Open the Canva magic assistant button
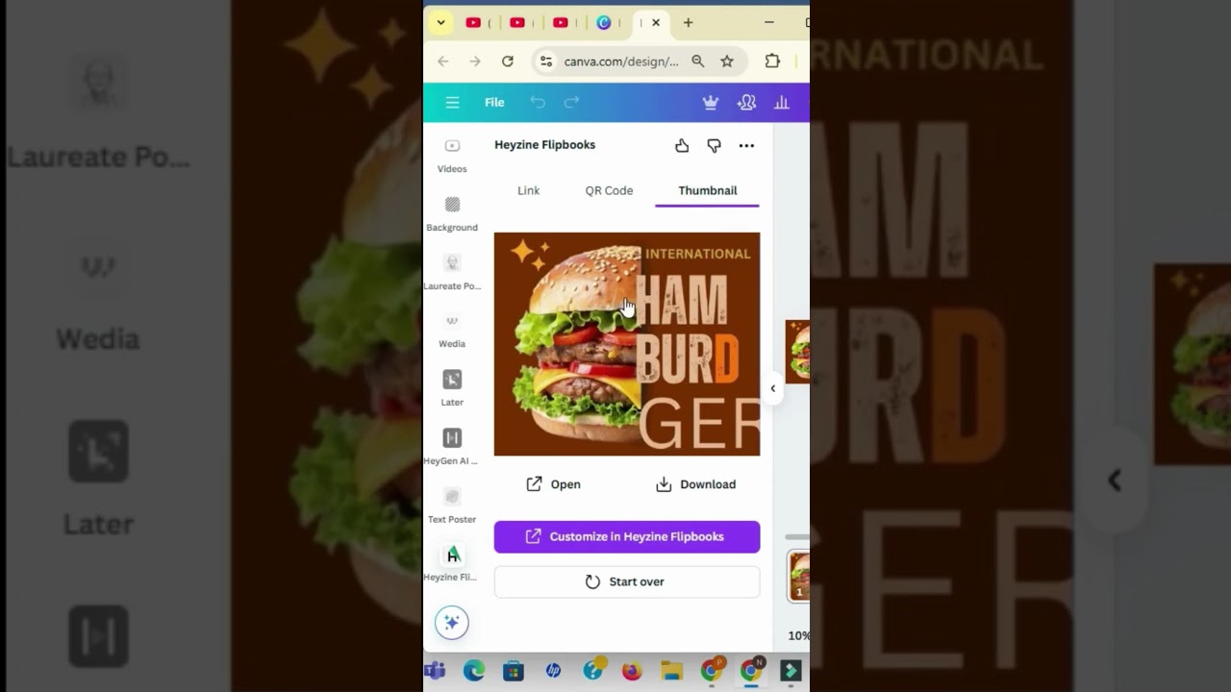This screenshot has height=692, width=1231. click(452, 623)
